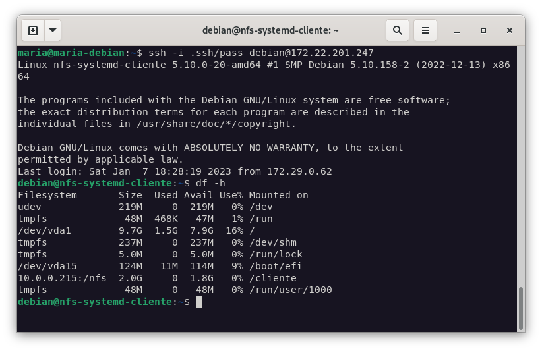The height and width of the screenshot is (351, 542).
Task: Click the vertical scrollbar thumb
Action: point(520,308)
